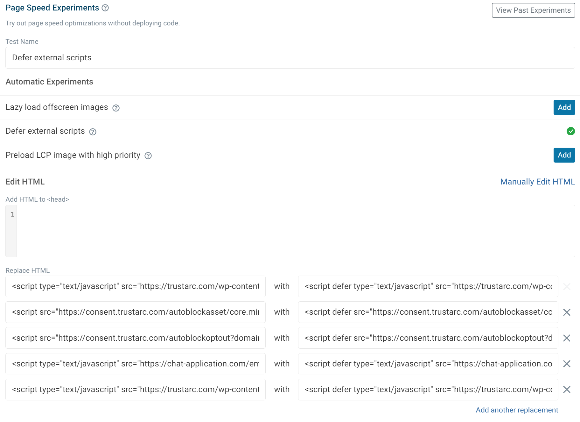Click the Automatic Experiments heading
Image resolution: width=580 pixels, height=422 pixels.
click(49, 82)
